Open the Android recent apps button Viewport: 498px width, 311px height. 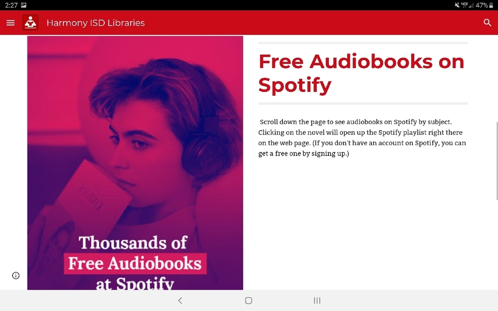(317, 300)
